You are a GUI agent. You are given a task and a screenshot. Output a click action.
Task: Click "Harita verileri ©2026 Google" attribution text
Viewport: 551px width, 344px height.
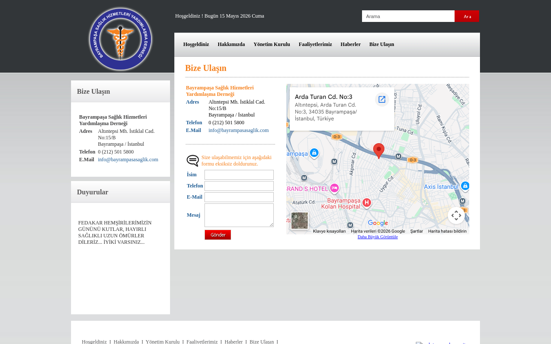[378, 231]
